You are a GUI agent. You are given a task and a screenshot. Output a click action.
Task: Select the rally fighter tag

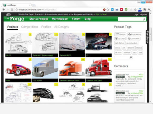pyautogui.click(x=119, y=43)
